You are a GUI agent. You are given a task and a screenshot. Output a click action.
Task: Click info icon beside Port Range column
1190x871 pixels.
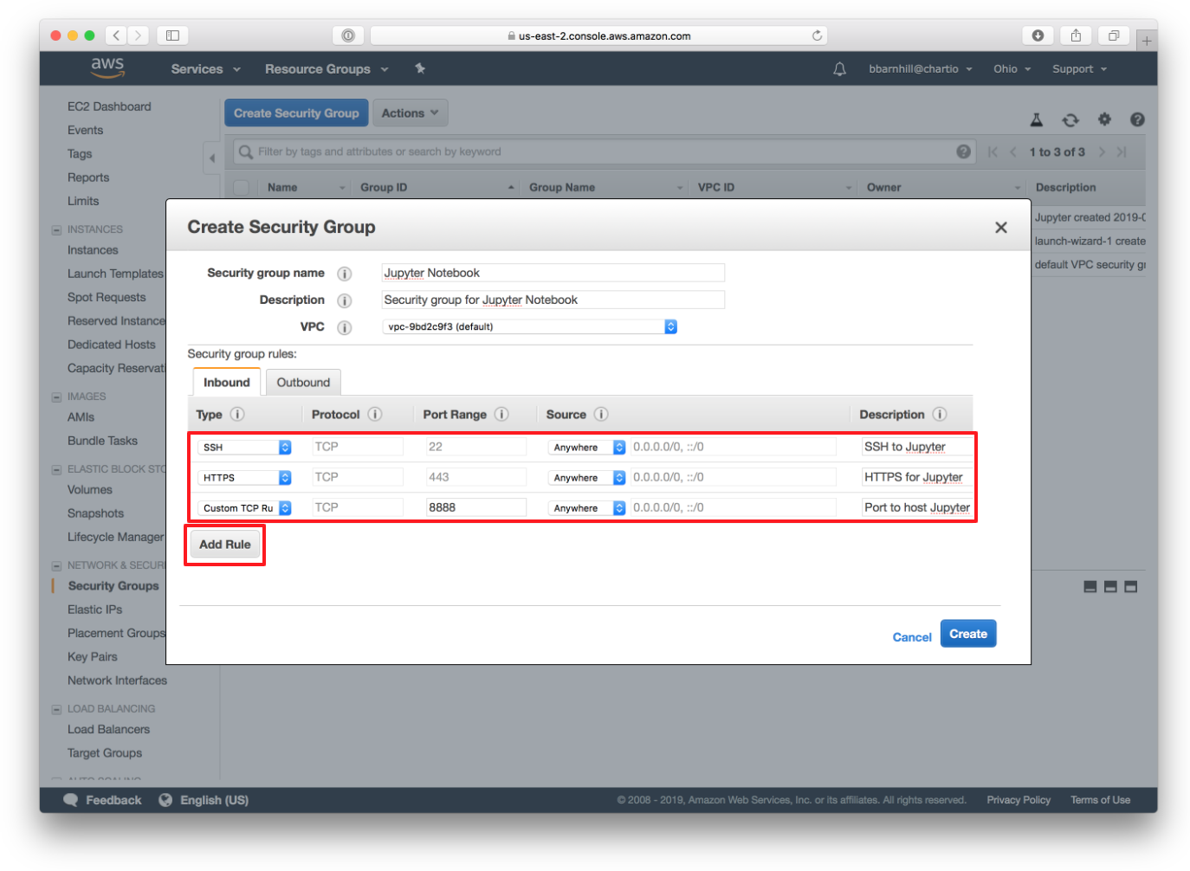tap(501, 415)
